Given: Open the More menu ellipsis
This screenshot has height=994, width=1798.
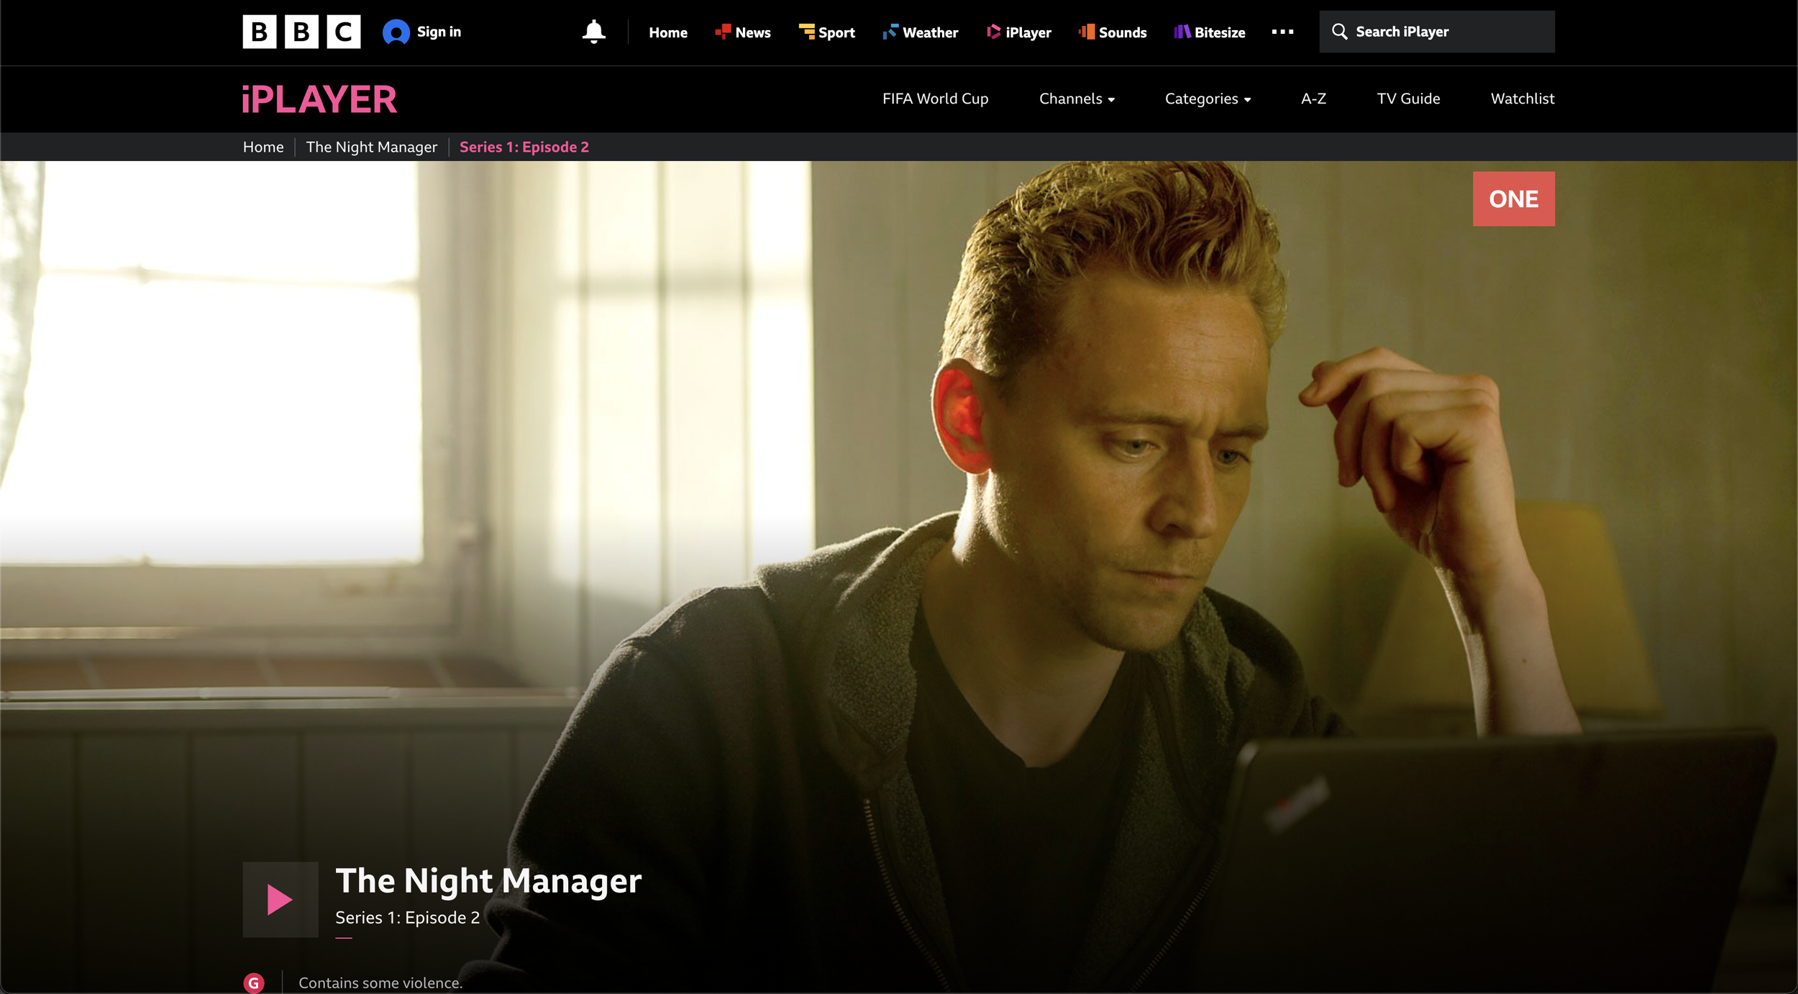Looking at the screenshot, I should [1282, 32].
